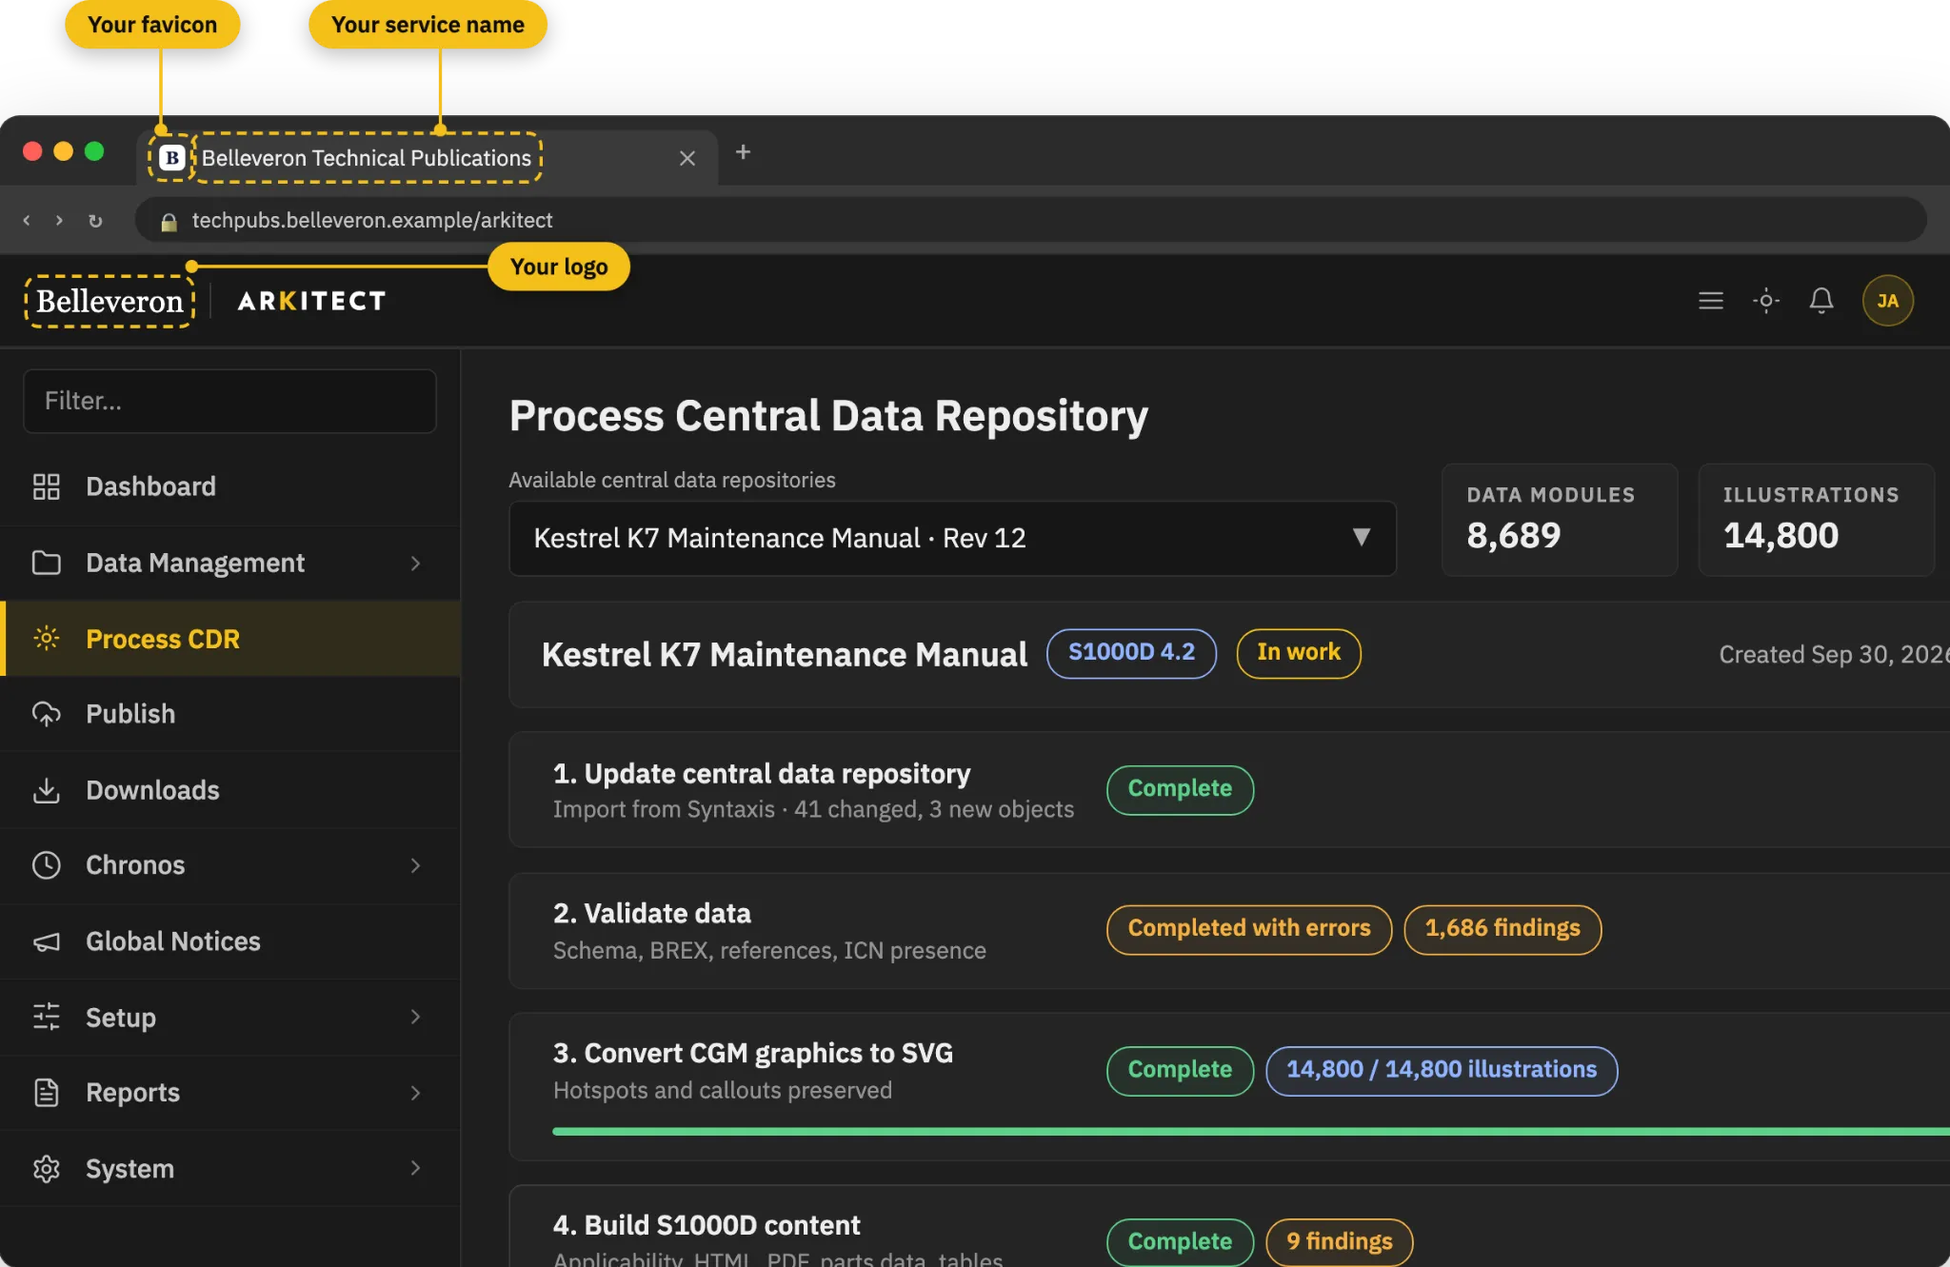The image size is (1950, 1267).
Task: Click the Data Management folder icon
Action: (46, 563)
